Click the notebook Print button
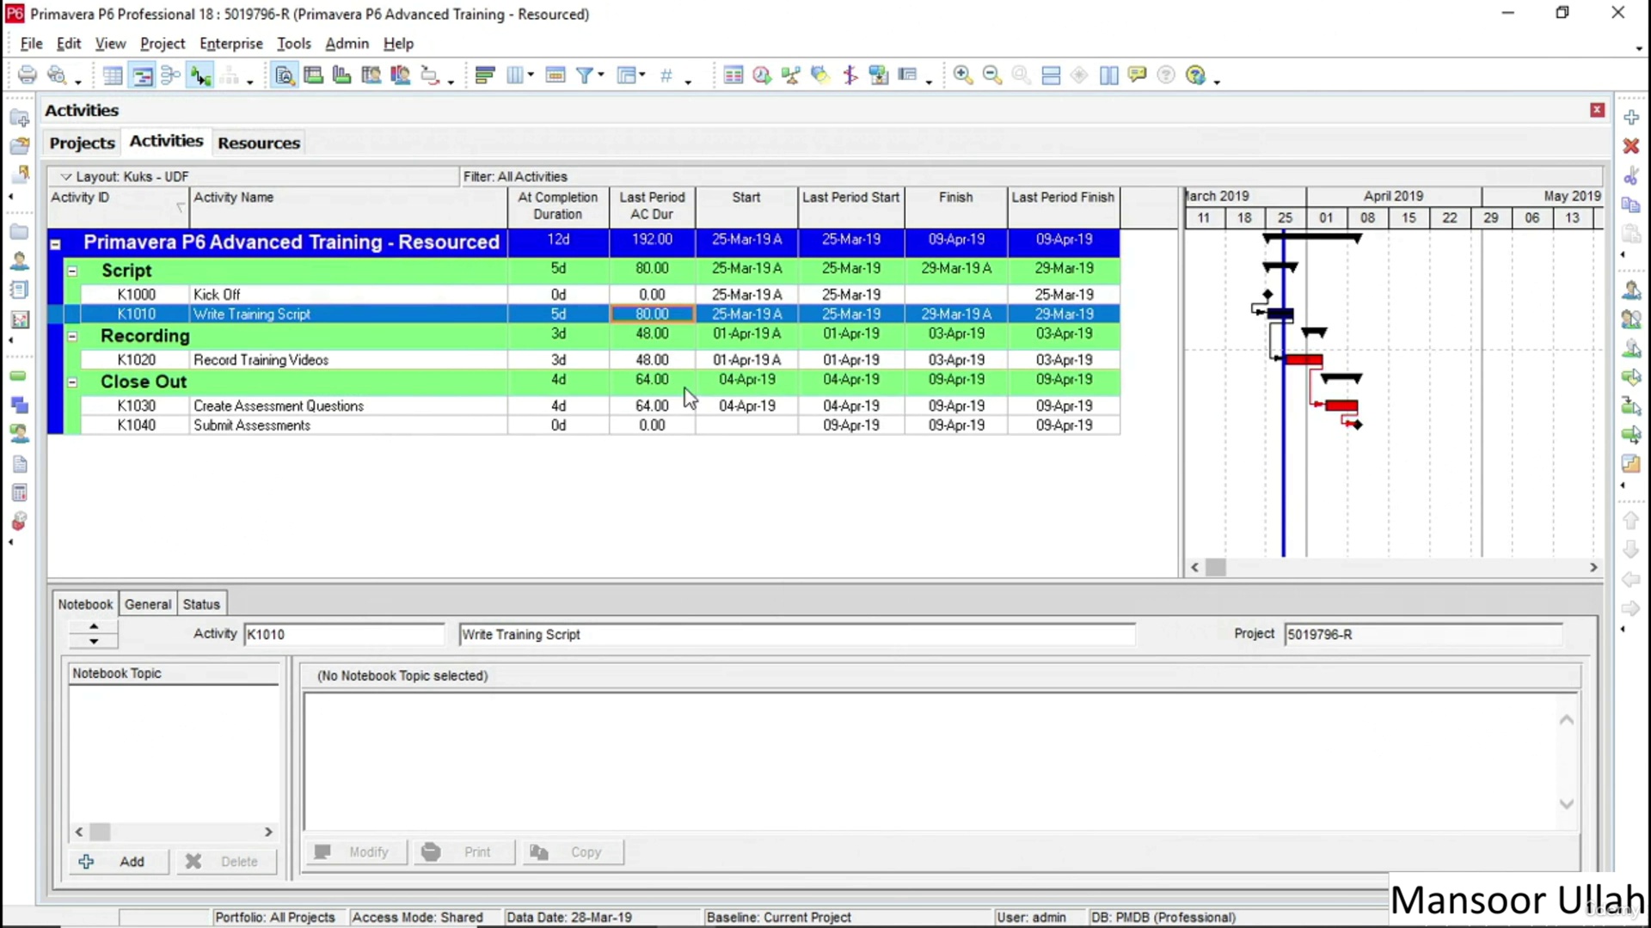The height and width of the screenshot is (928, 1651). point(463,852)
